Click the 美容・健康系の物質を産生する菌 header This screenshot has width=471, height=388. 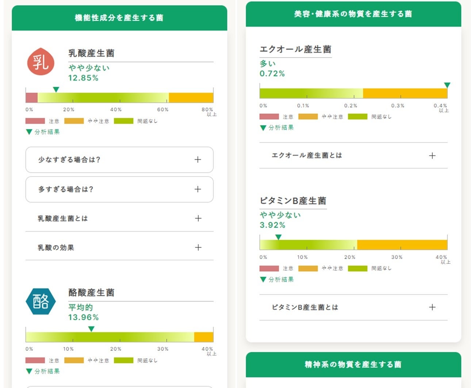(x=353, y=14)
